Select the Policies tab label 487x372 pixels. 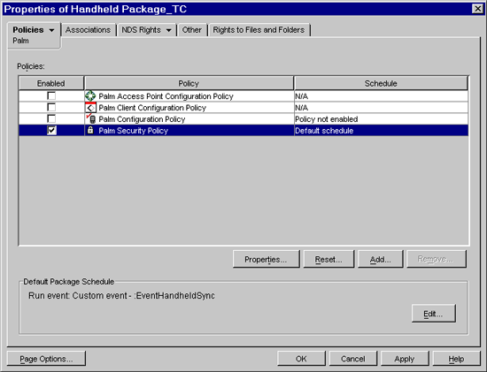tap(28, 30)
